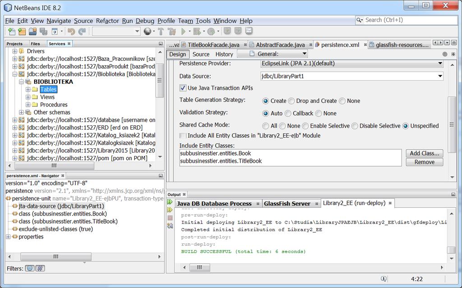Select None for Validation Strategy

[x=319, y=114]
